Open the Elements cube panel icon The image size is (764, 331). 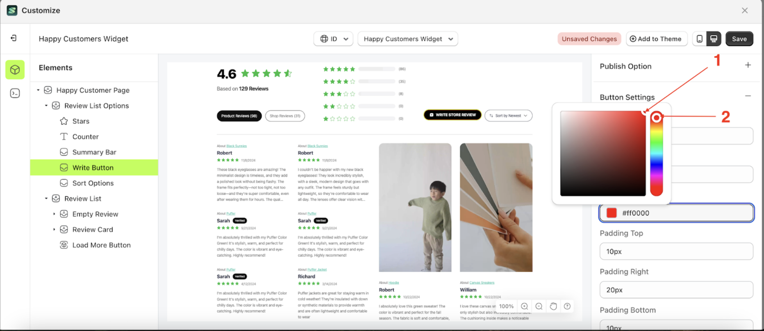coord(15,70)
